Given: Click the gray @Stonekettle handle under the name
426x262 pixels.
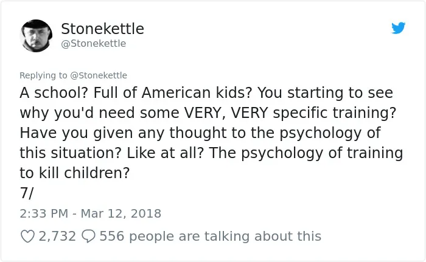Looking at the screenshot, I should 94,43.
